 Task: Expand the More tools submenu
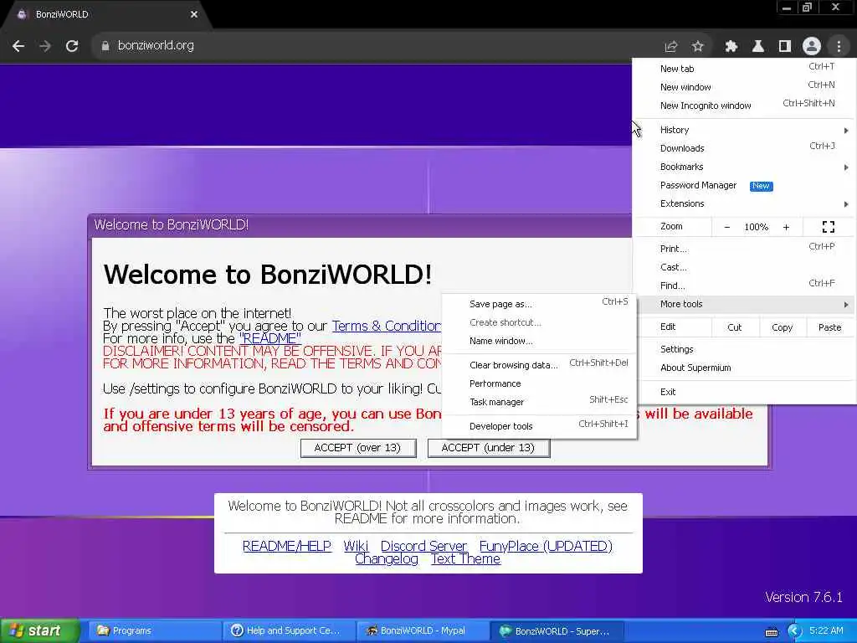click(x=744, y=304)
